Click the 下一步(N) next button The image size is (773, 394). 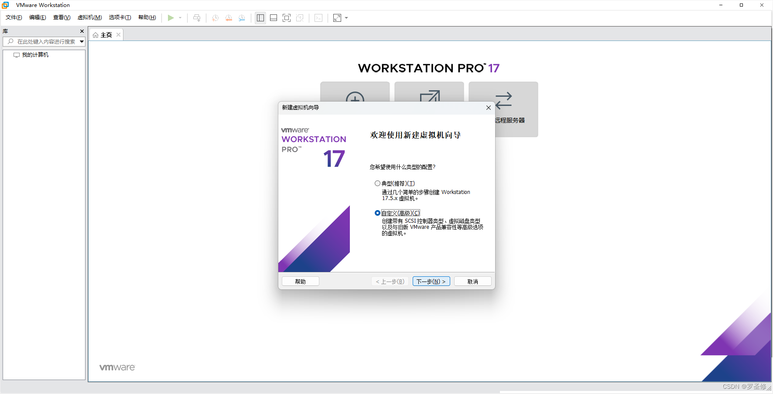coord(431,282)
